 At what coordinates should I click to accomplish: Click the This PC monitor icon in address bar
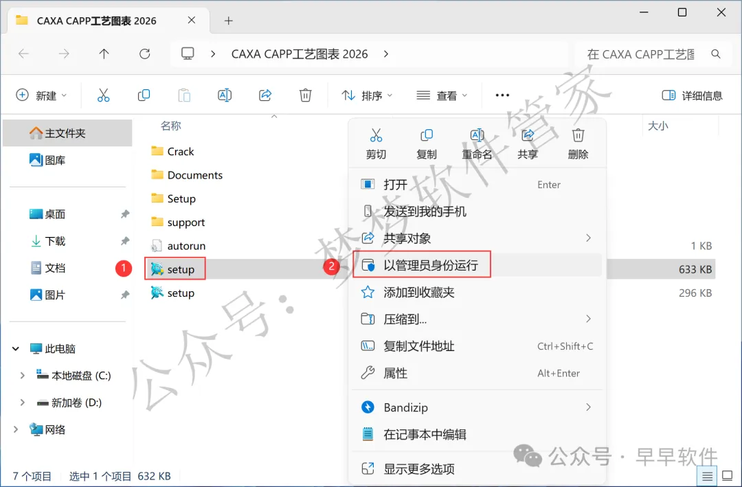(188, 54)
